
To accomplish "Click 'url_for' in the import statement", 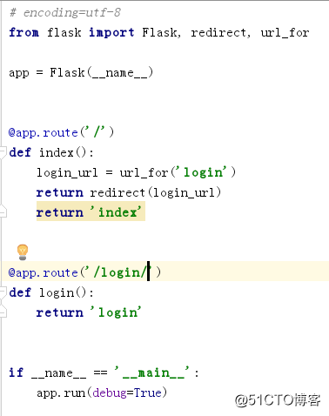I will tap(285, 32).
